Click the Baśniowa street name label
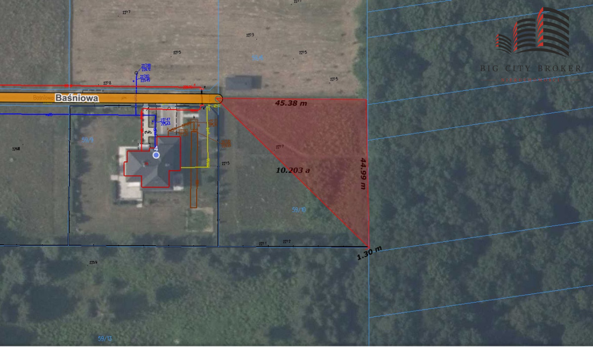 pos(77,98)
